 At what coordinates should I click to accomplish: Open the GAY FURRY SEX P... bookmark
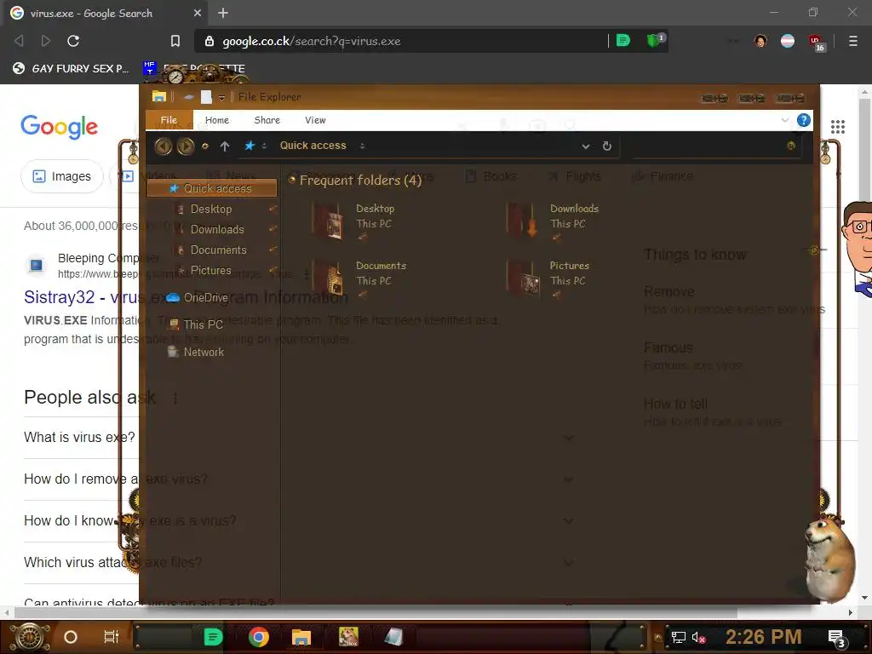click(x=72, y=68)
